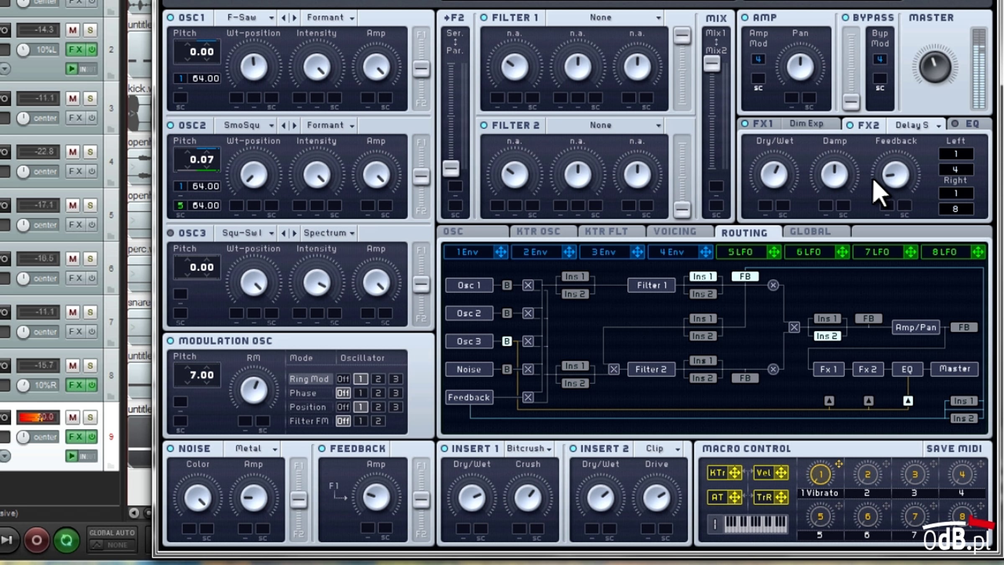Click the SAVE MIDI button
The image size is (1004, 565).
tap(954, 449)
